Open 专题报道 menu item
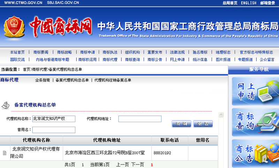Viewport: 279px width, 168px height. [245, 60]
